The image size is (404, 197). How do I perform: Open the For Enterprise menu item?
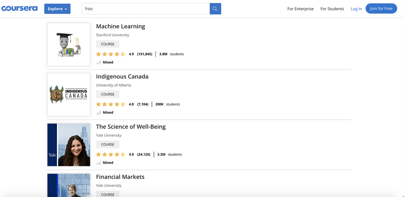(x=300, y=9)
